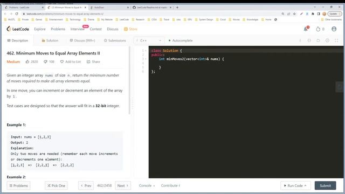Viewport: 345px width, 194px height.
Task: Click the Submit button
Action: click(x=325, y=185)
